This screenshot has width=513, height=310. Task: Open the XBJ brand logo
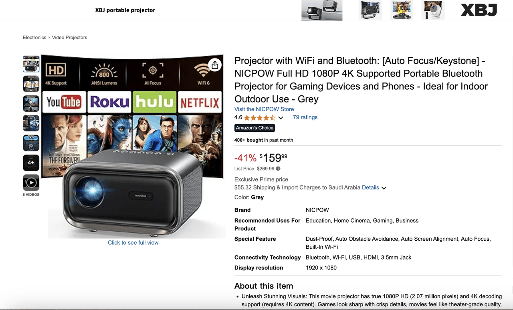479,10
